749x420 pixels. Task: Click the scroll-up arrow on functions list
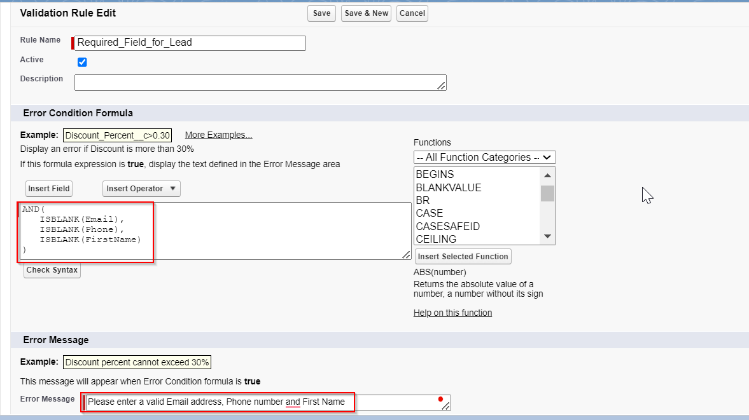point(547,174)
